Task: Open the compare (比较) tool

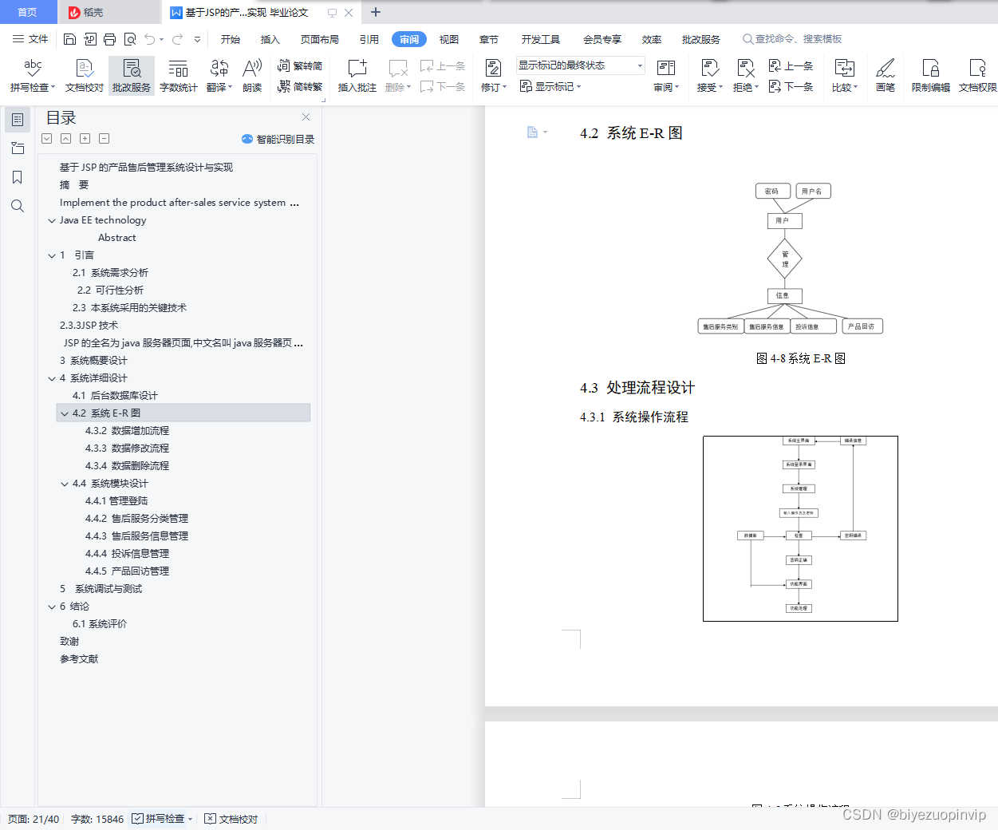Action: [845, 76]
